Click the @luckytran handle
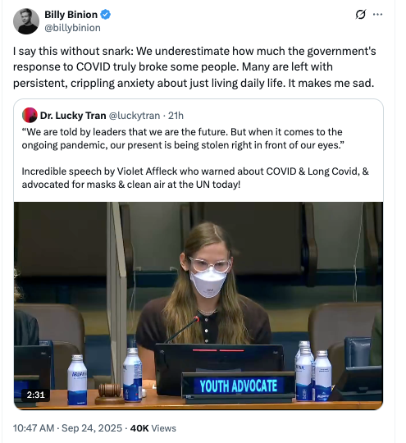 pos(135,116)
